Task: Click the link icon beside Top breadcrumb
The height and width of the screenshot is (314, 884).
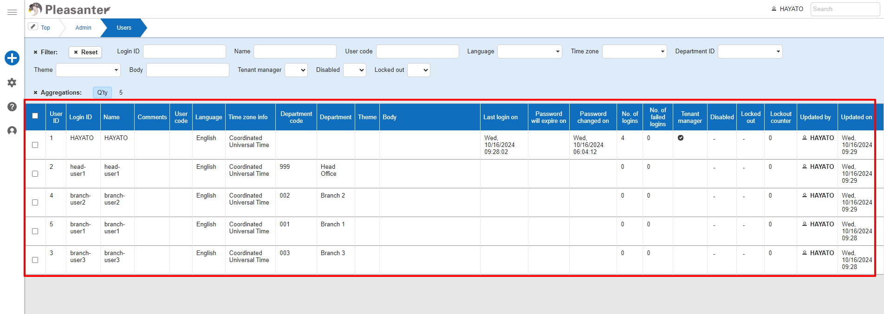Action: tap(33, 26)
